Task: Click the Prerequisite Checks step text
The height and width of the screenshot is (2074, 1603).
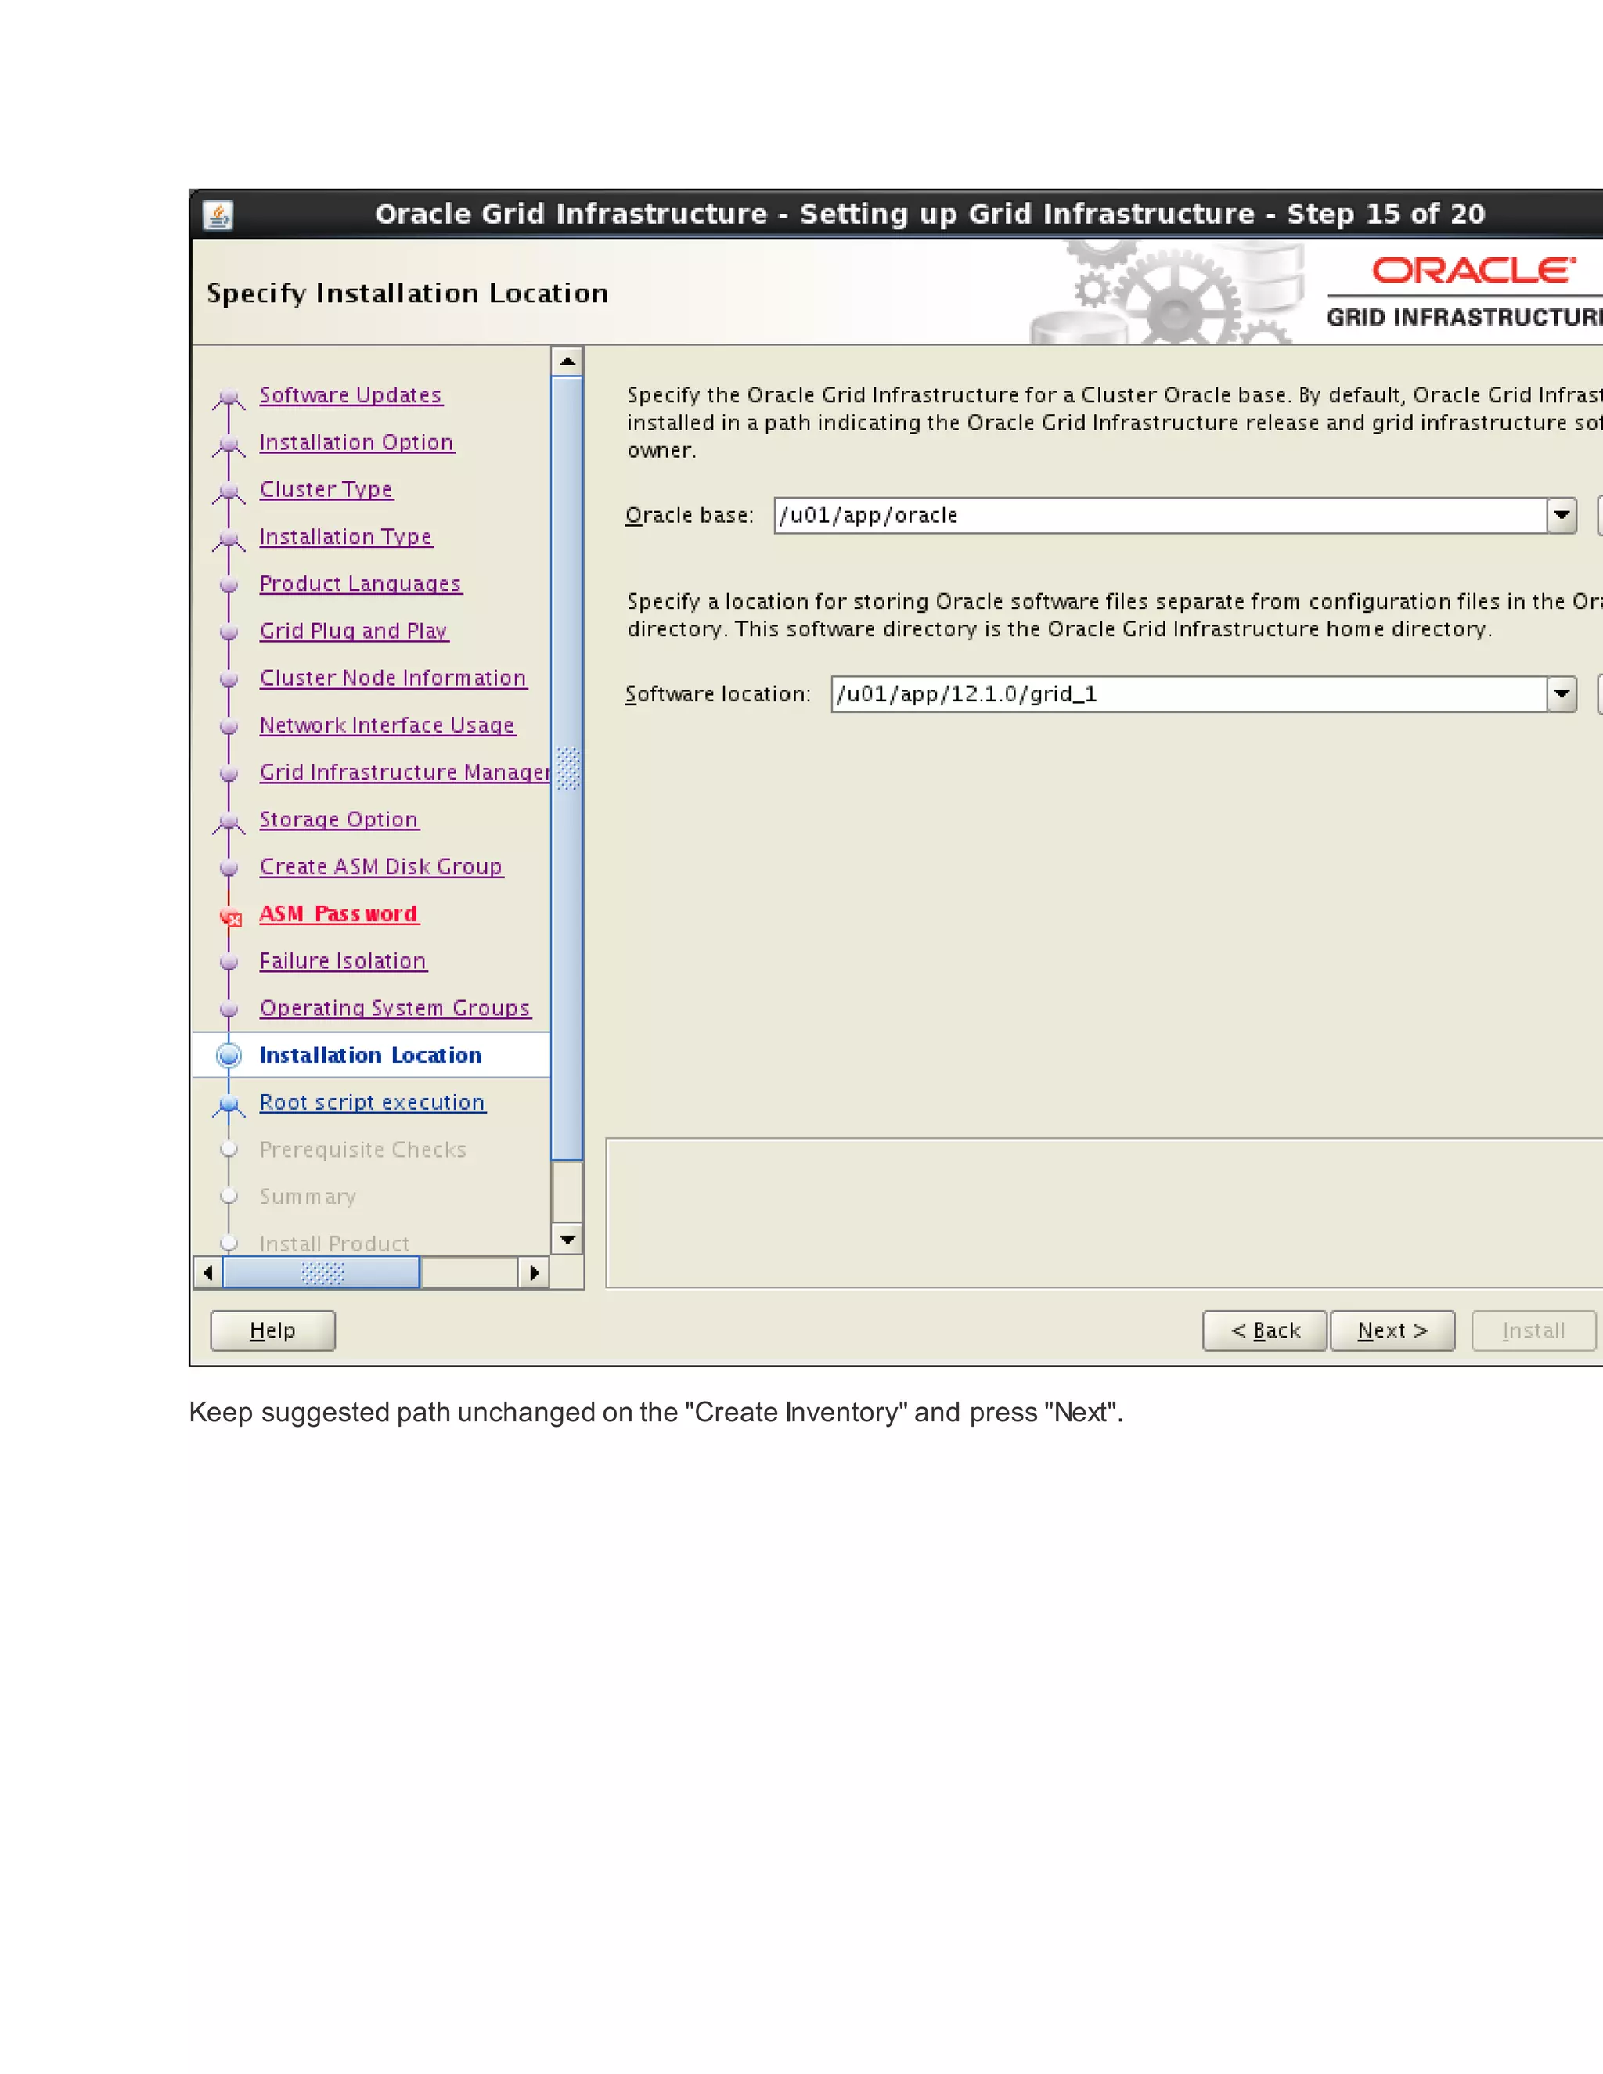Action: point(362,1150)
